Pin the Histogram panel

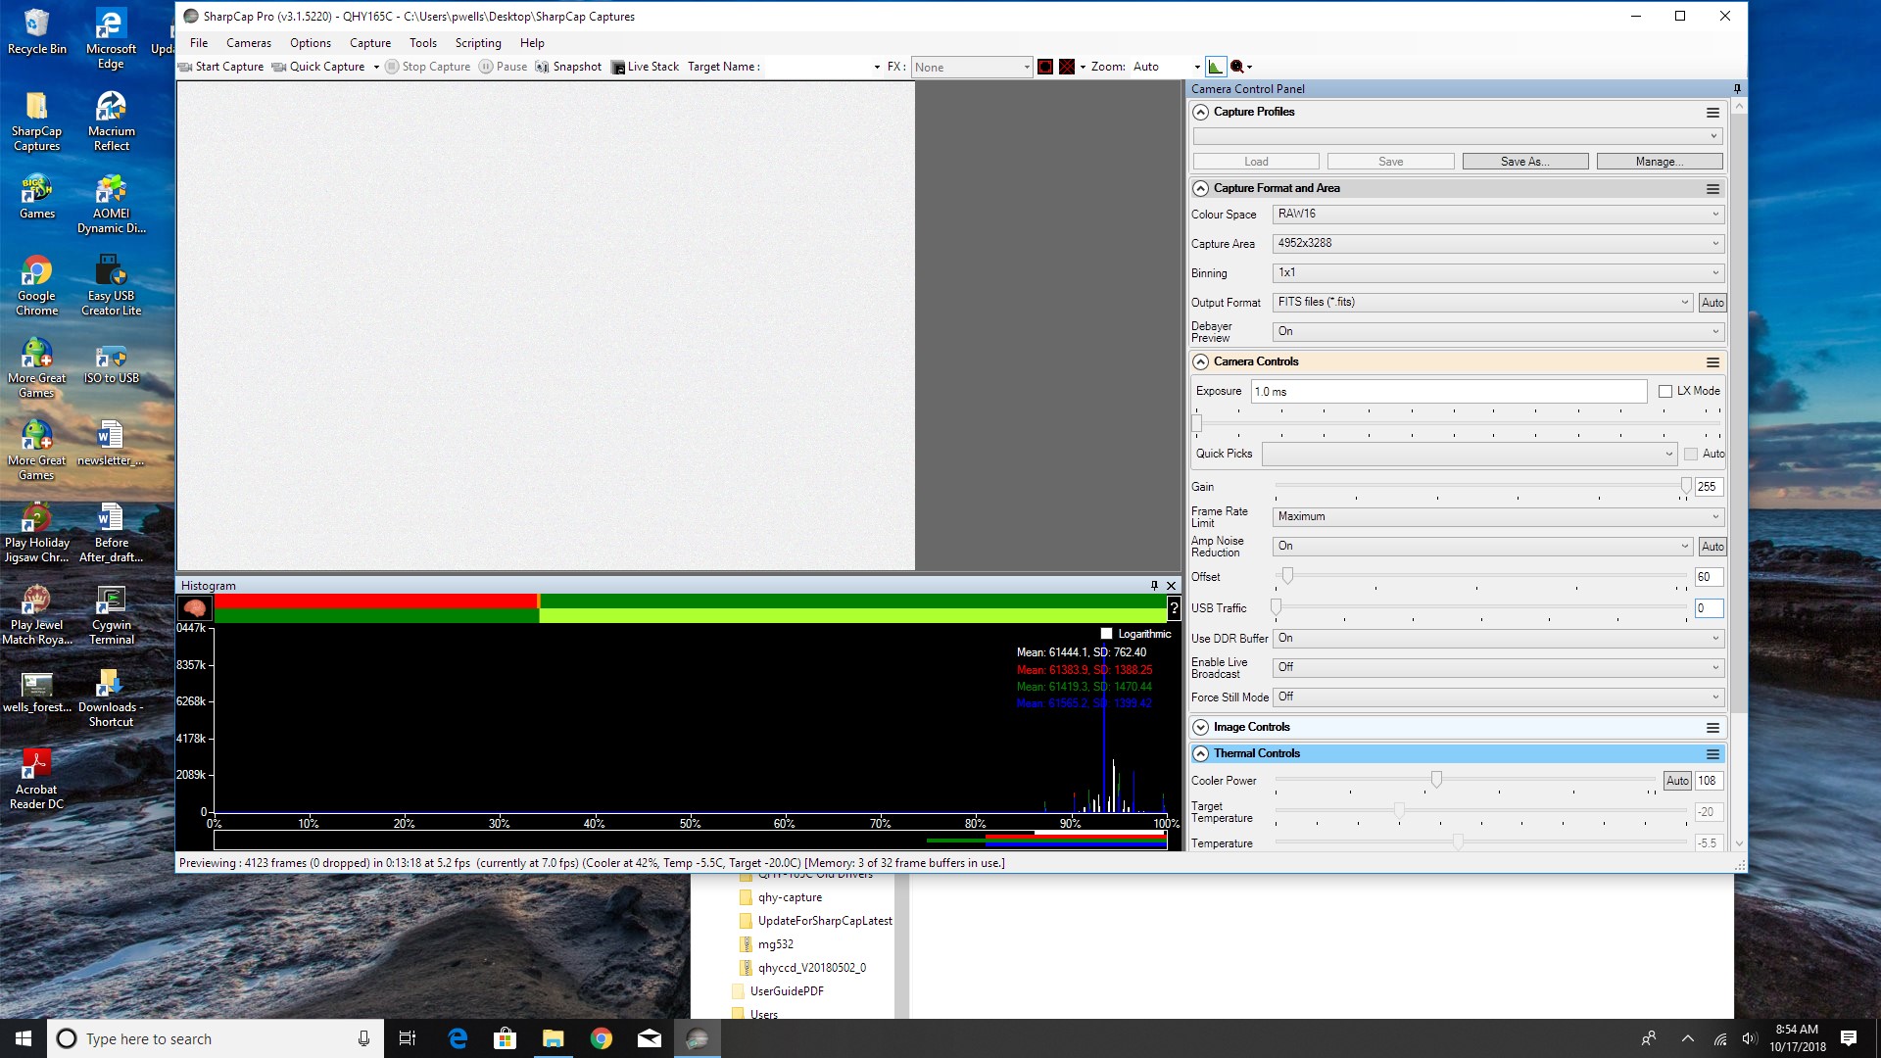coord(1154,586)
